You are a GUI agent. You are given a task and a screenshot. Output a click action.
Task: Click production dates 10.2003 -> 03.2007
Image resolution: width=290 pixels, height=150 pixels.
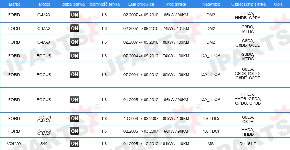[141, 119]
